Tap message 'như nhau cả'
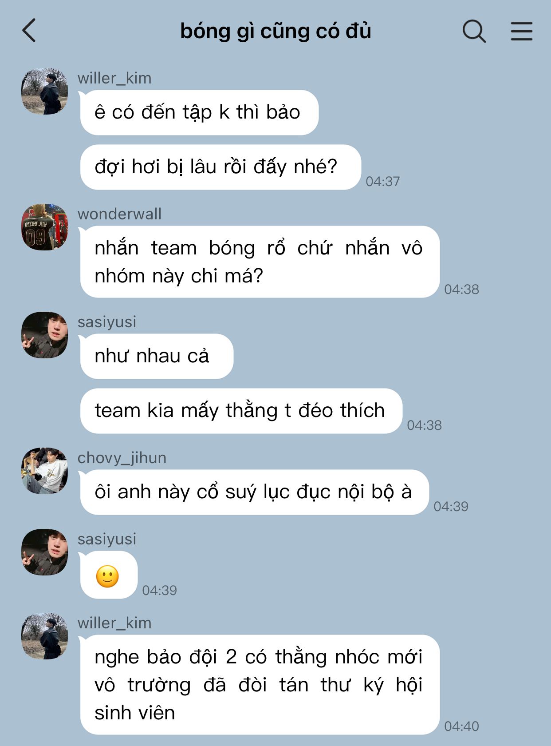 coord(157,356)
